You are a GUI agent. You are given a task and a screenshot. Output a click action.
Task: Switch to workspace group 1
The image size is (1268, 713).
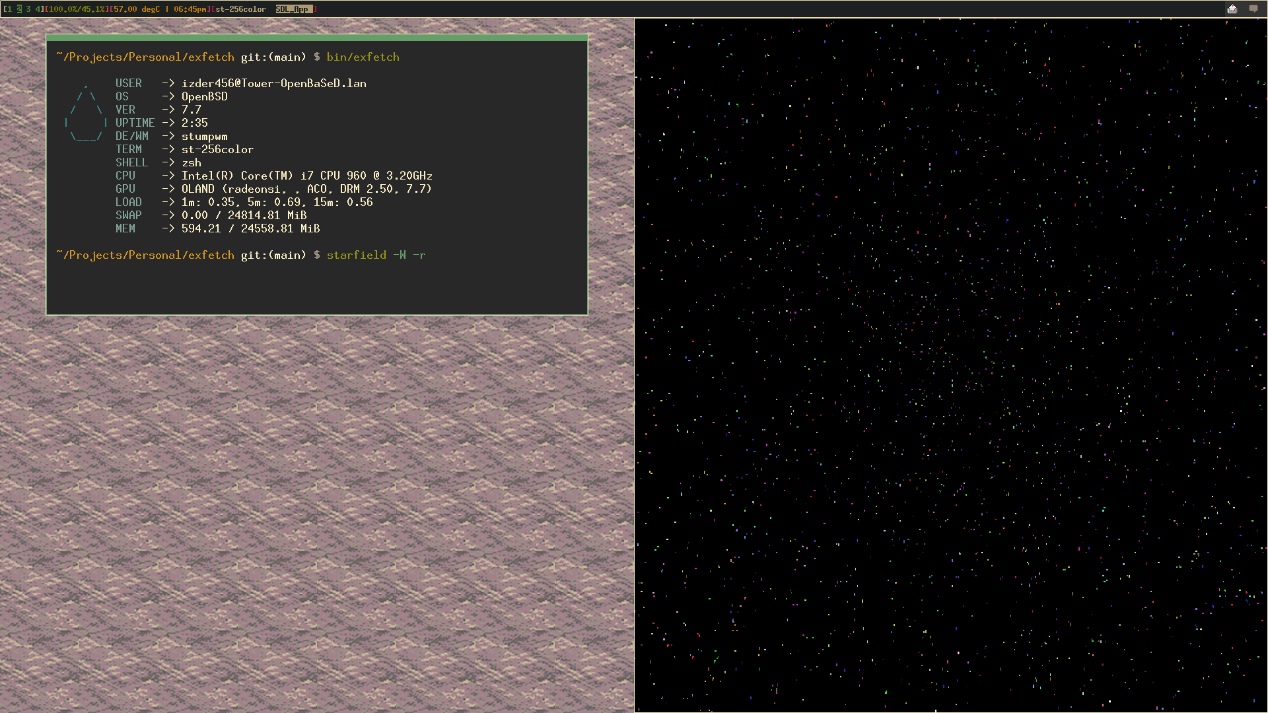pos(9,9)
